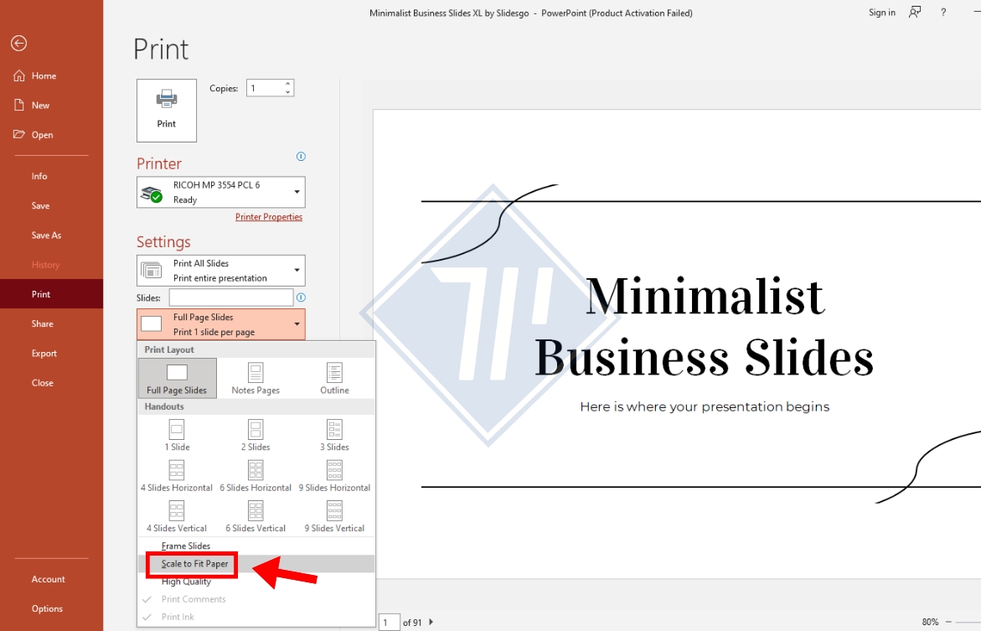981x631 pixels.
Task: Select the 6 Slides Vertical handout layout
Action: (255, 515)
